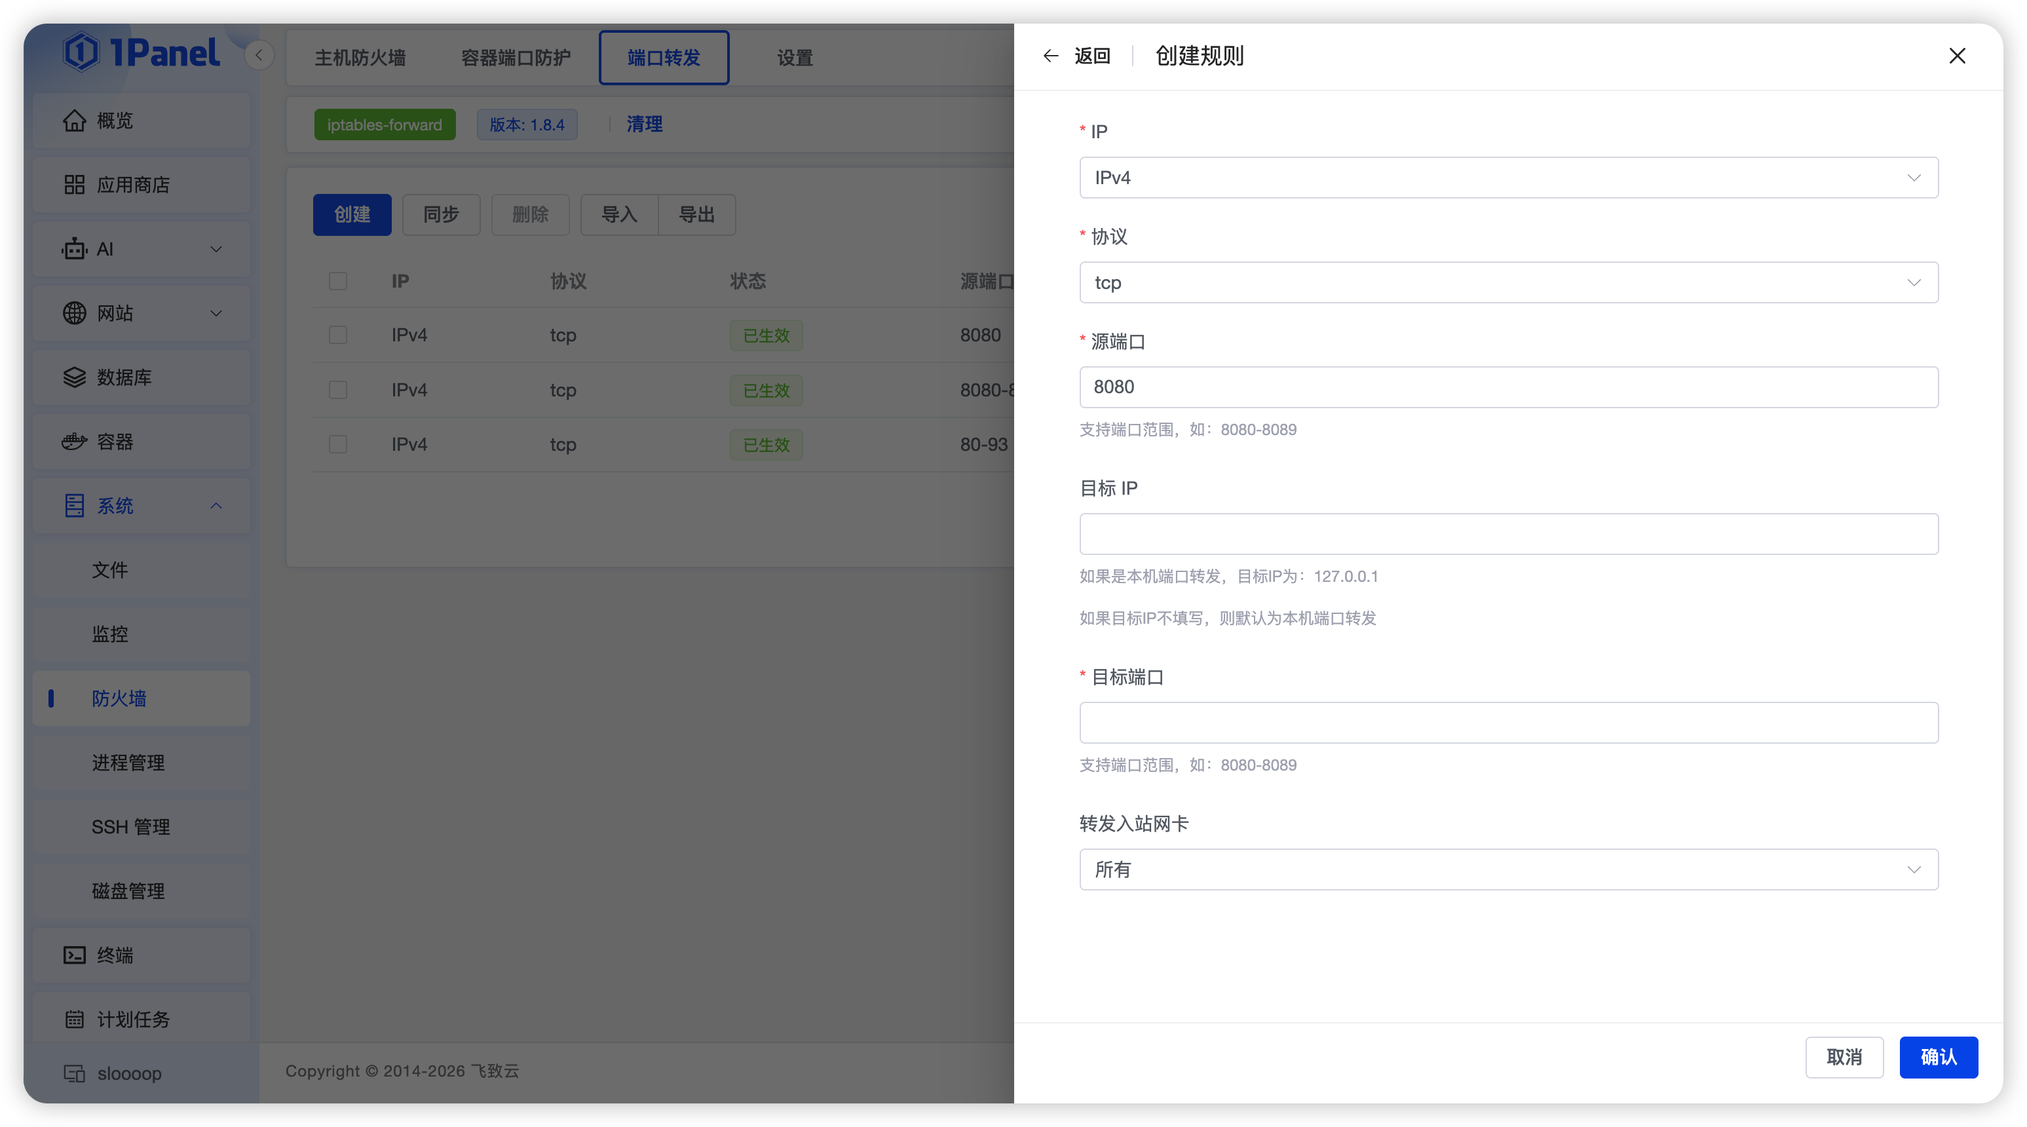Switch to the 容器端口防护 tab
This screenshot has height=1127, width=2027.
coord(516,58)
